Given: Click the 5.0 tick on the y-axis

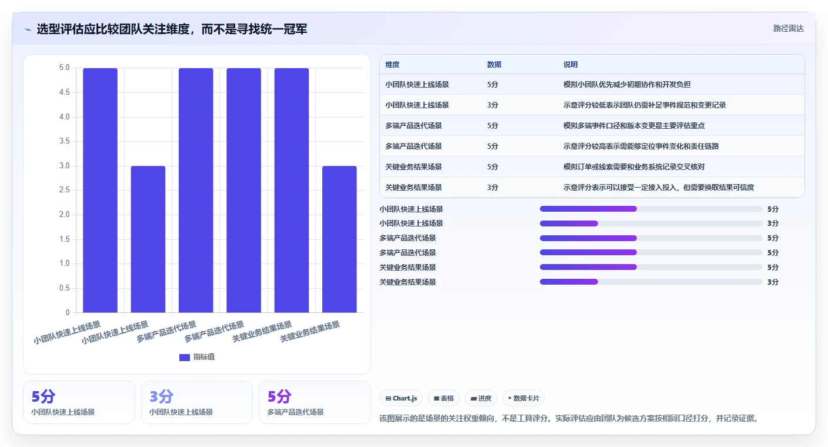Looking at the screenshot, I should [65, 68].
